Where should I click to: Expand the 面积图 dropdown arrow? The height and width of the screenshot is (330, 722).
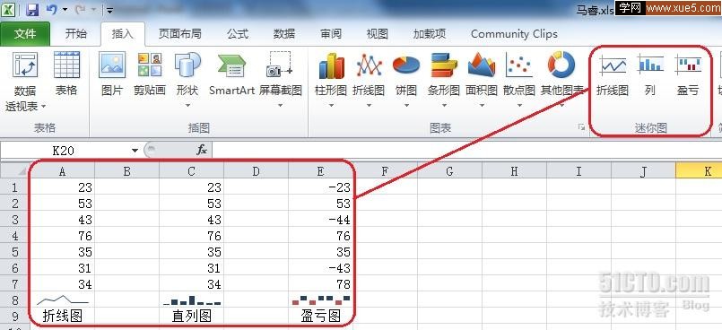482,106
